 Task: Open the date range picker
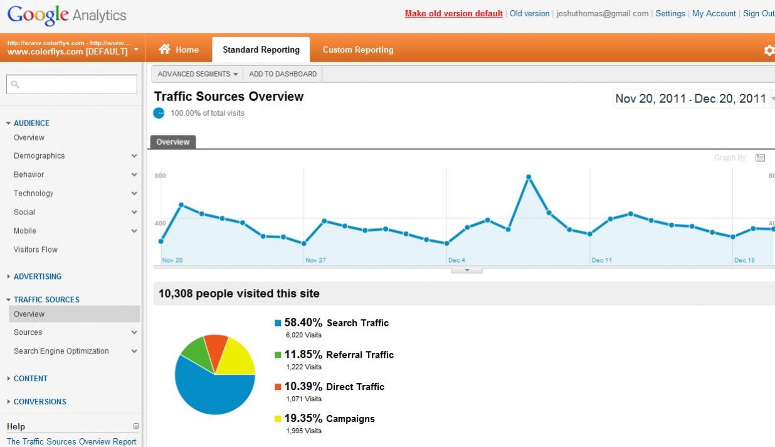tap(693, 98)
